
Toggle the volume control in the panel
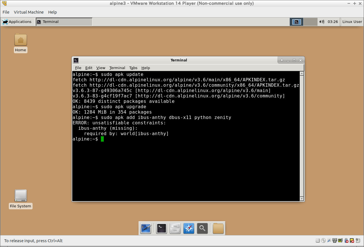(322, 22)
